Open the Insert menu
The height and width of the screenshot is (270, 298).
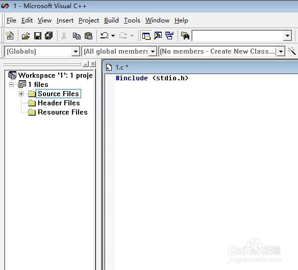65,20
